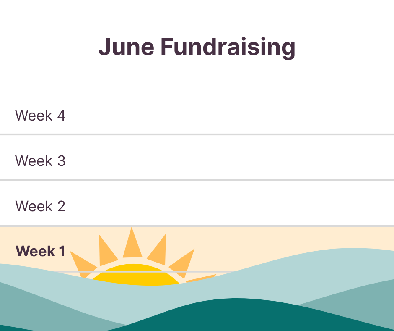Click the June Fundraising heading

coord(197,47)
